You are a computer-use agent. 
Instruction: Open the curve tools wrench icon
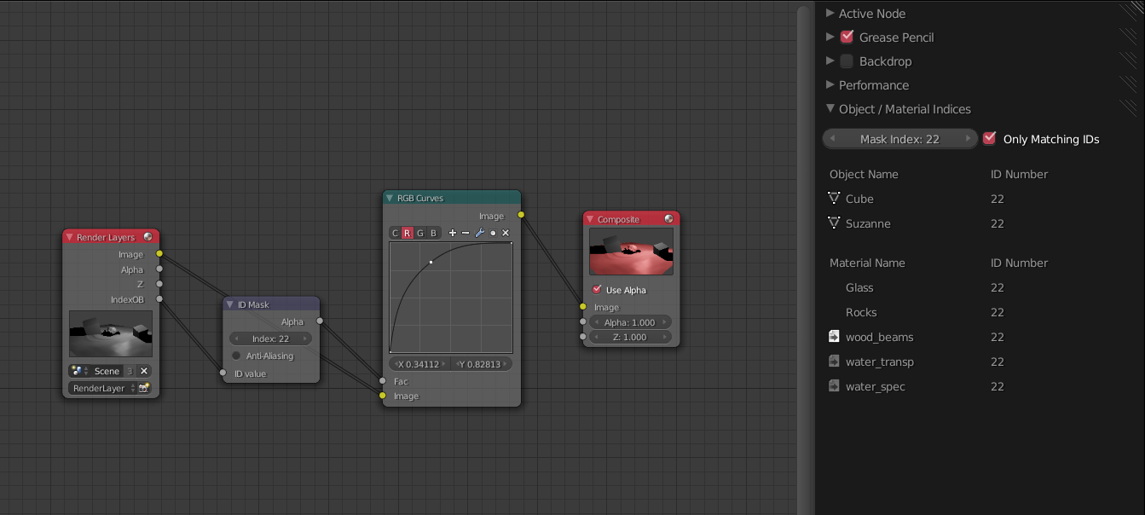(479, 233)
